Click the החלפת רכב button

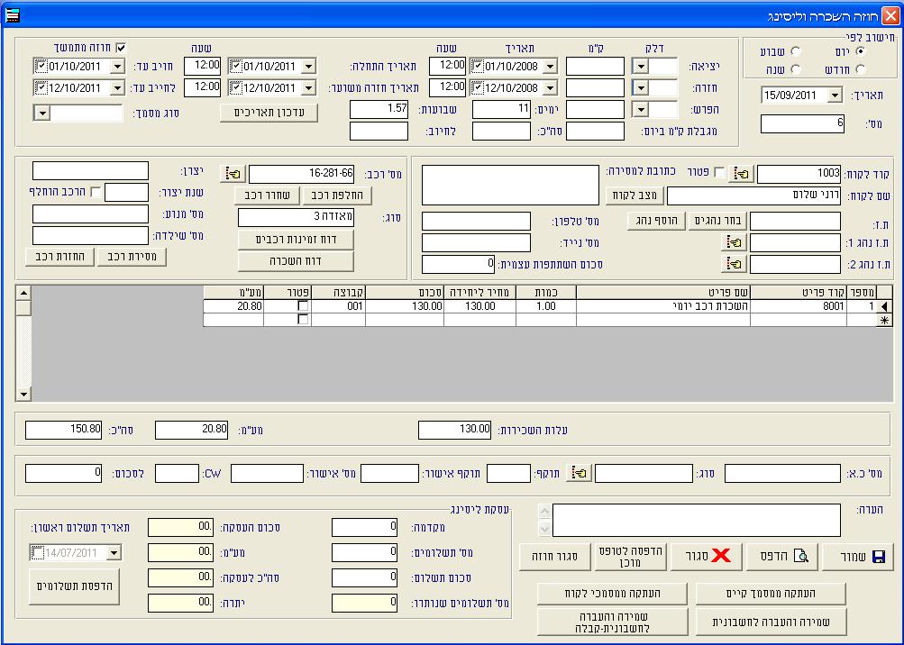click(x=337, y=195)
